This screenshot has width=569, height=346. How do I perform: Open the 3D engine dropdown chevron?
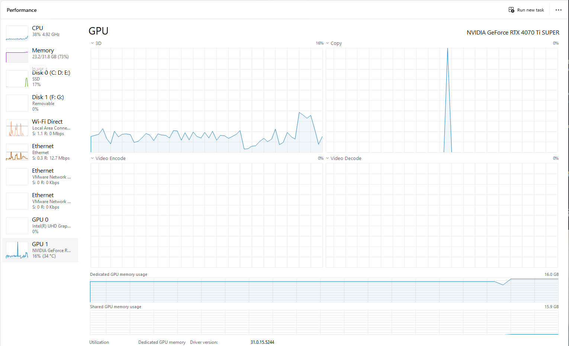pyautogui.click(x=93, y=43)
